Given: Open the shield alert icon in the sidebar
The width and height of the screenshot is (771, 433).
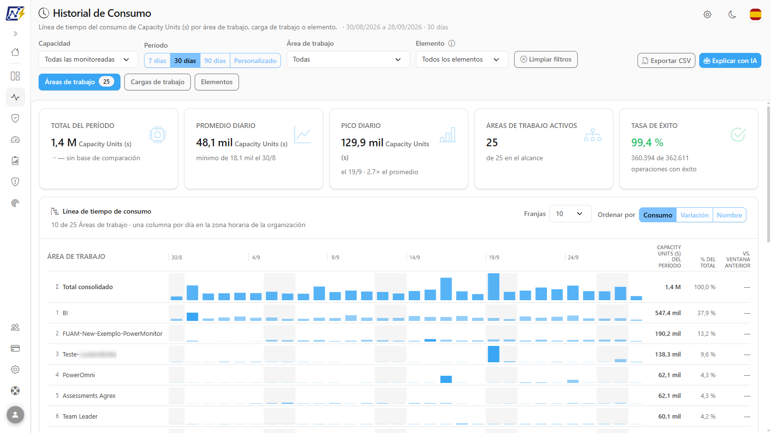Looking at the screenshot, I should point(15,182).
